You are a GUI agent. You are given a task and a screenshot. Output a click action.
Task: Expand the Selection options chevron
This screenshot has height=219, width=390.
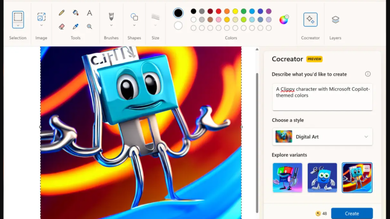pyautogui.click(x=18, y=25)
